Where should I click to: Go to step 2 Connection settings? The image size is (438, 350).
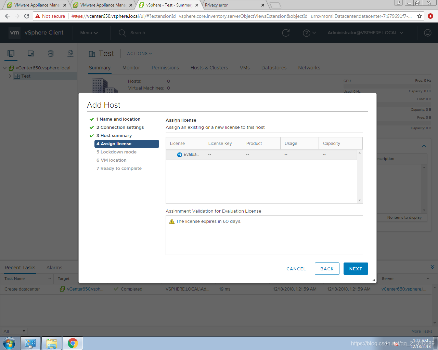120,127
